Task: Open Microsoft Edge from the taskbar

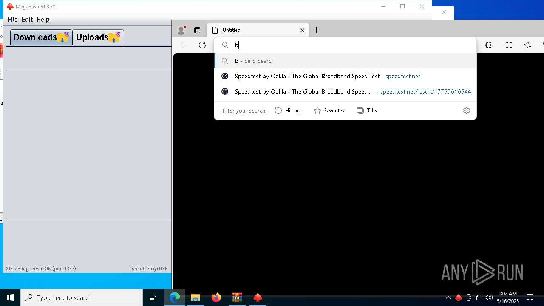Action: (x=175, y=297)
